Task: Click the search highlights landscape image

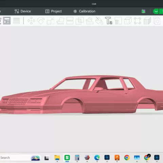Action: 36,158
